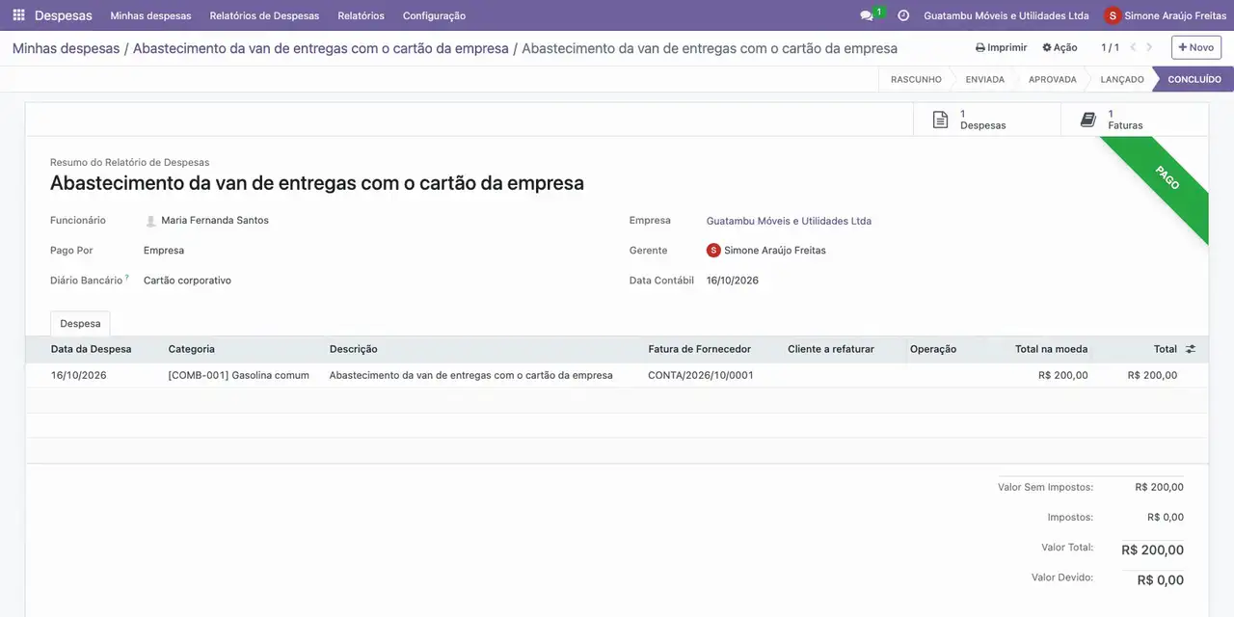
Task: Click Valor Total R$ 200,00
Action: point(1153,550)
